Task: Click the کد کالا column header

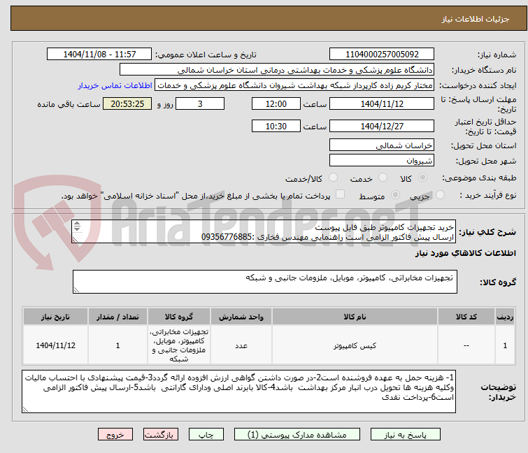Action: tap(466, 317)
